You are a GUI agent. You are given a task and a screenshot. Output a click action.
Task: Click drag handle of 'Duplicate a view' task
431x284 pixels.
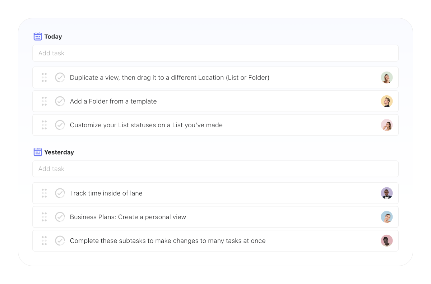pos(44,77)
